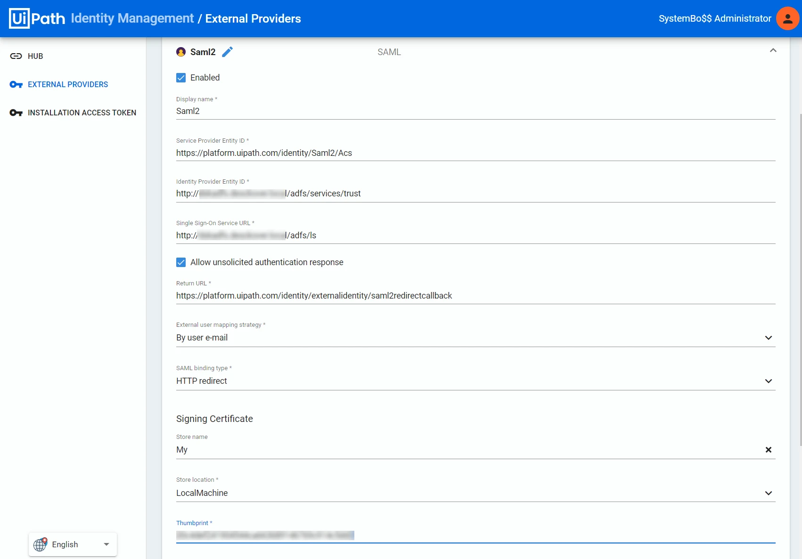Edit the Display name field
This screenshot has width=802, height=559.
click(x=476, y=111)
